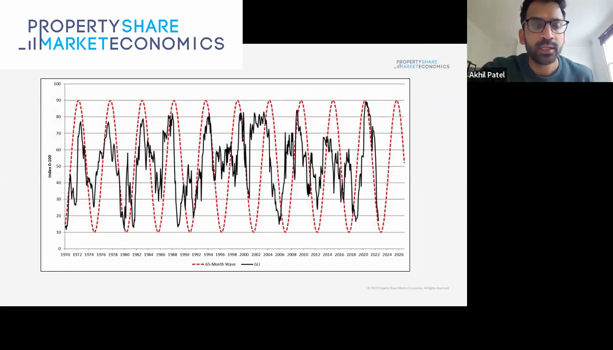Click the 2026 label on the x-axis

pyautogui.click(x=399, y=255)
